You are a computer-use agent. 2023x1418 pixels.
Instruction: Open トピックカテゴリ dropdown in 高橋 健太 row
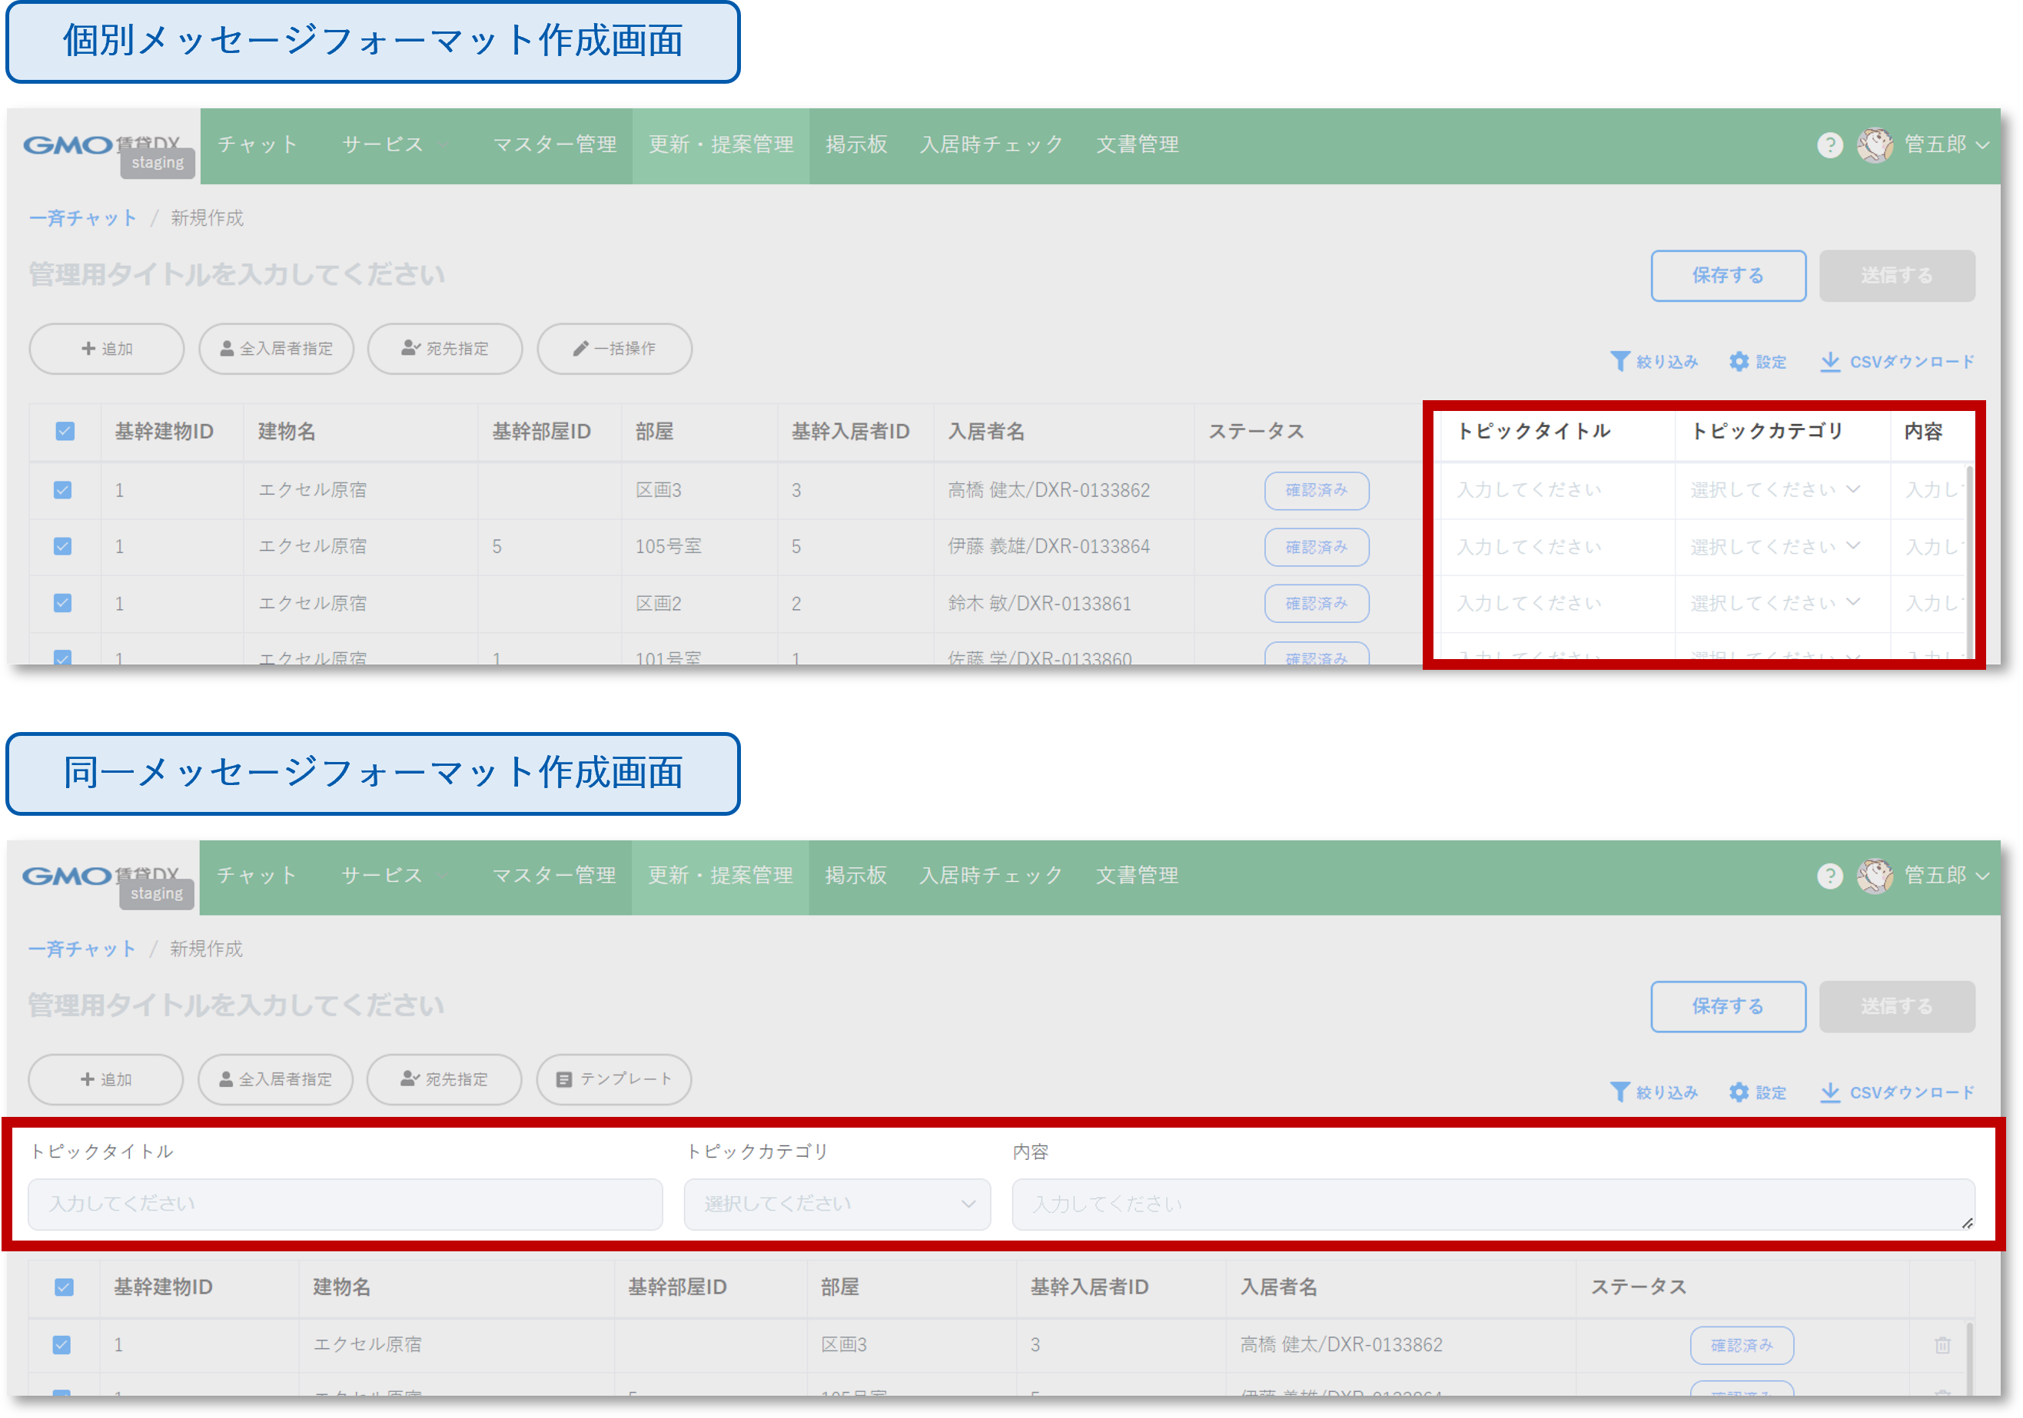point(1775,490)
